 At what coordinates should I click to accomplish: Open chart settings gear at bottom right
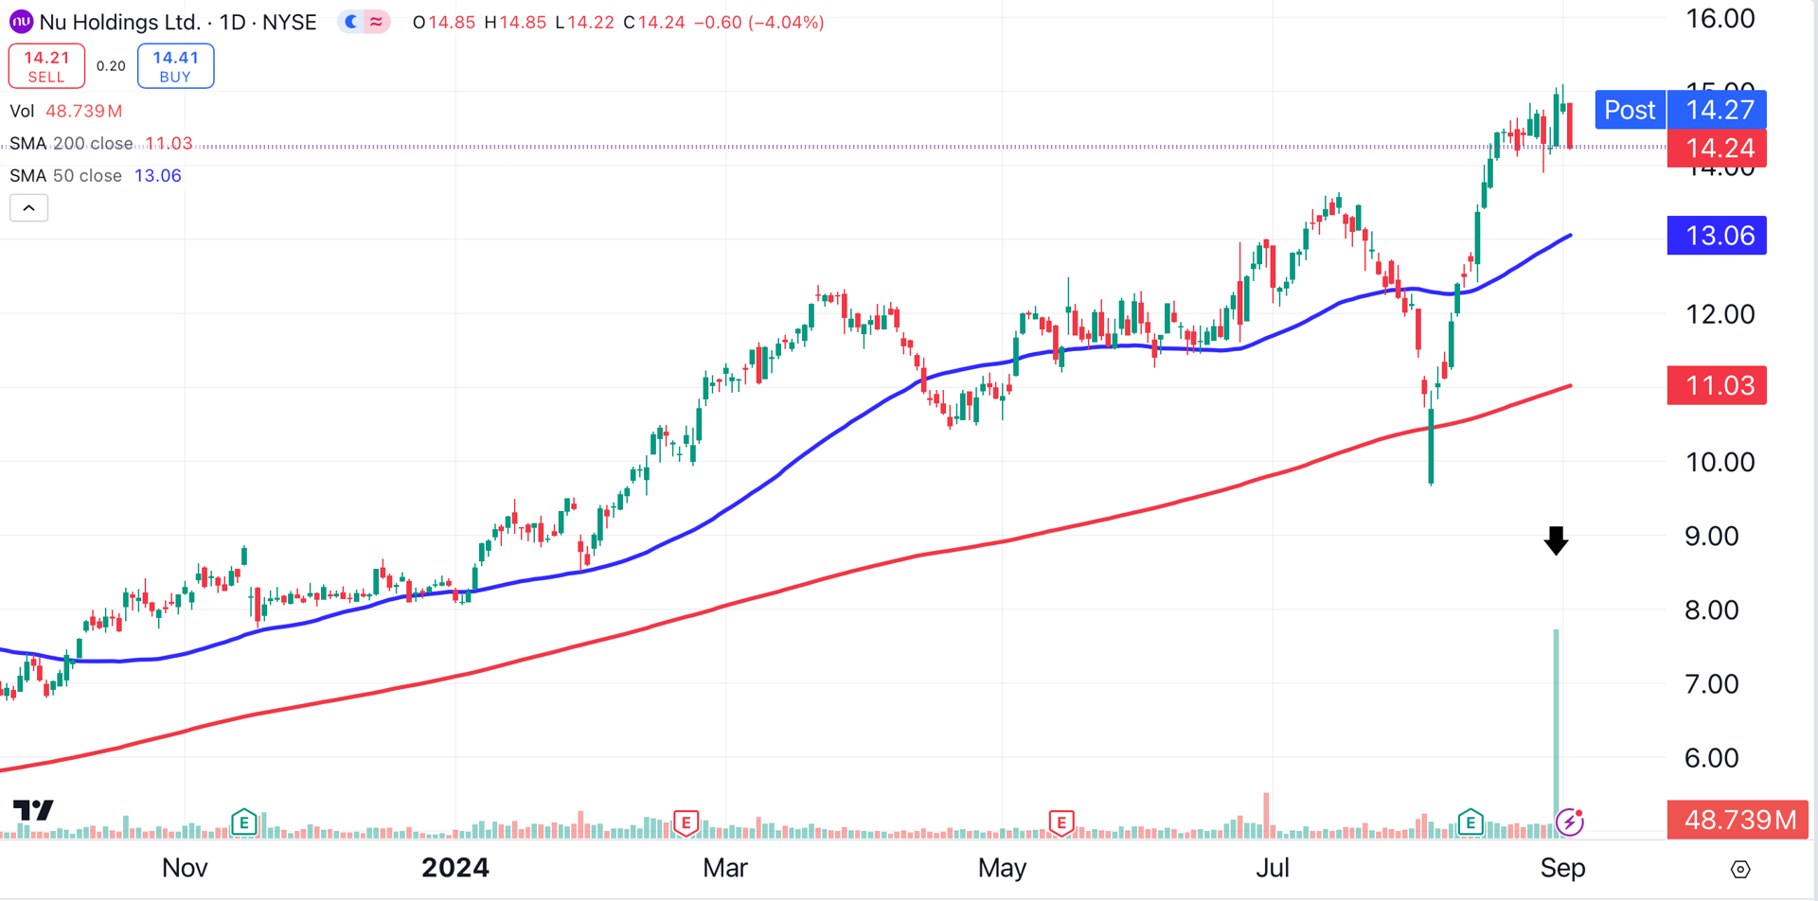pos(1740,869)
